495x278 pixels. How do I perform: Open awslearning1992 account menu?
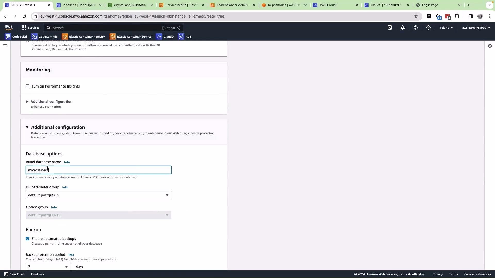(x=476, y=28)
